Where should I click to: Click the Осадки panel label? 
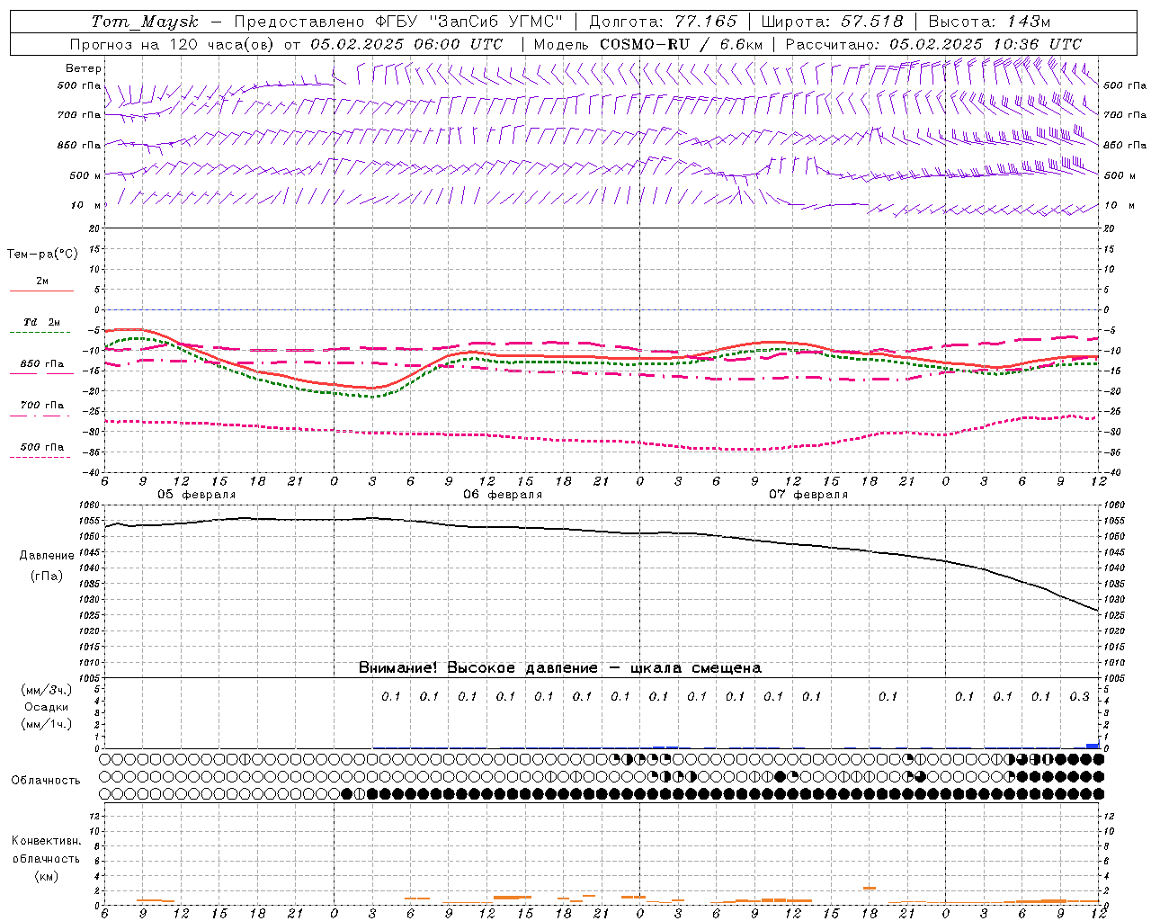47,707
